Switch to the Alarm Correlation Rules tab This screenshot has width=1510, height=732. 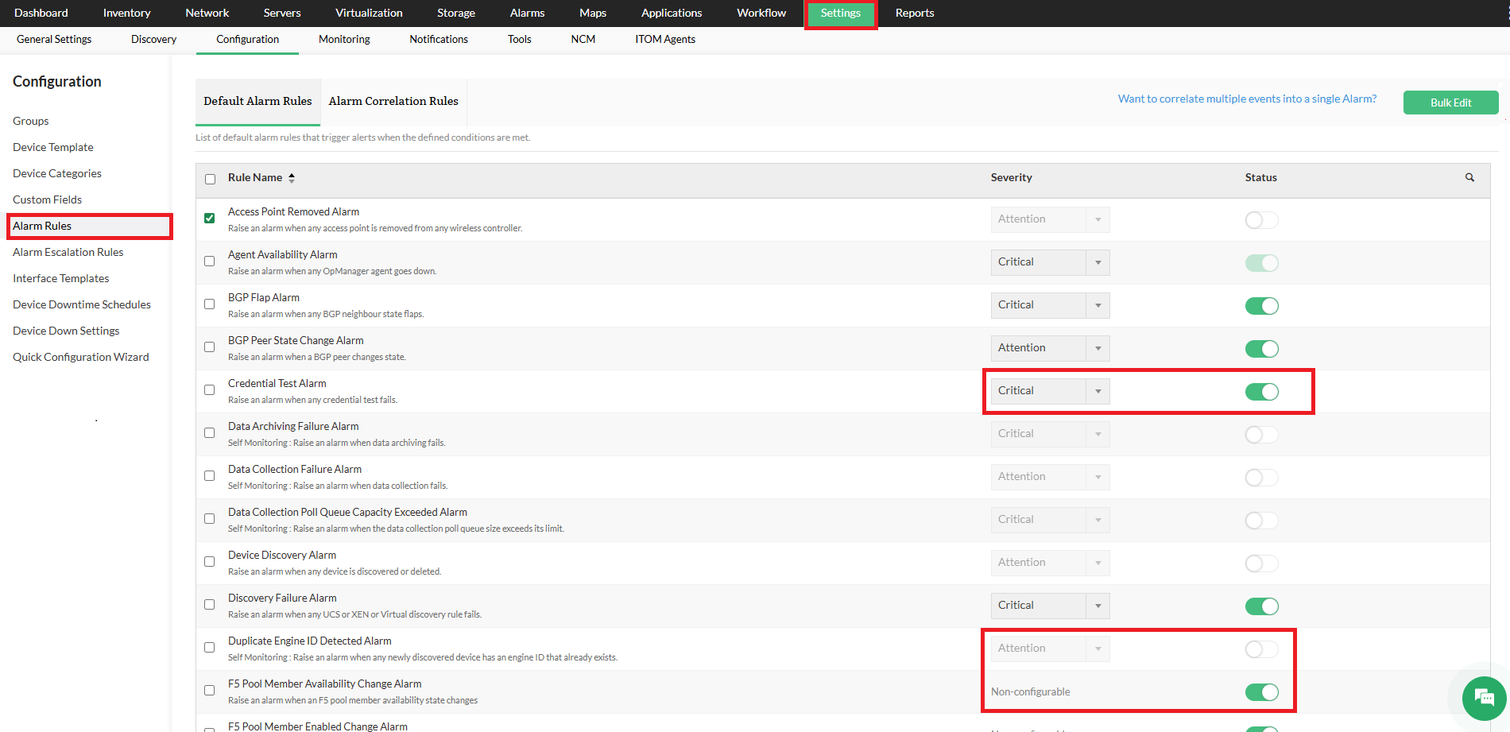[393, 101]
